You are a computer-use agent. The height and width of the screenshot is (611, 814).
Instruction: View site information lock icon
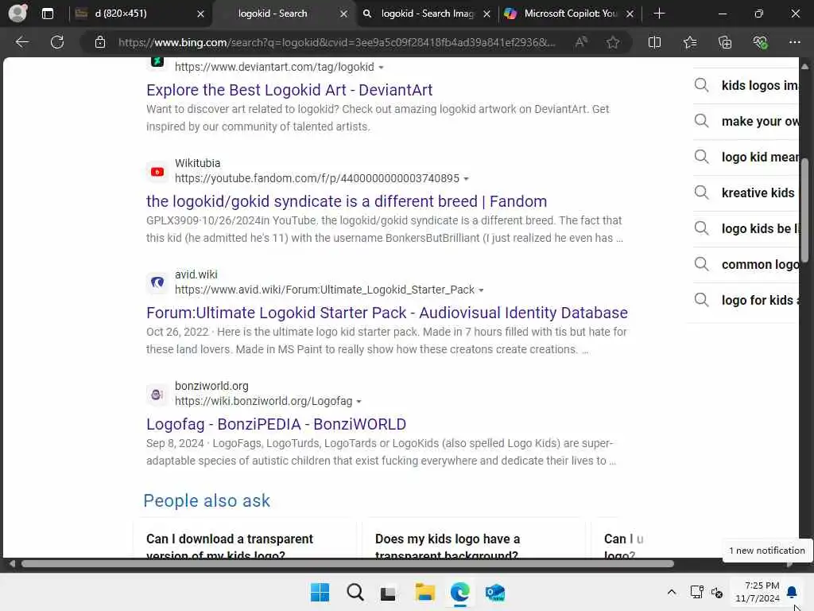pyautogui.click(x=100, y=42)
